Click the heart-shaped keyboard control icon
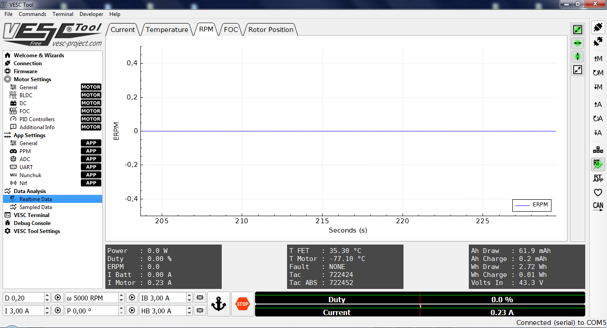Screen dimensions: 607x328 tap(598, 193)
